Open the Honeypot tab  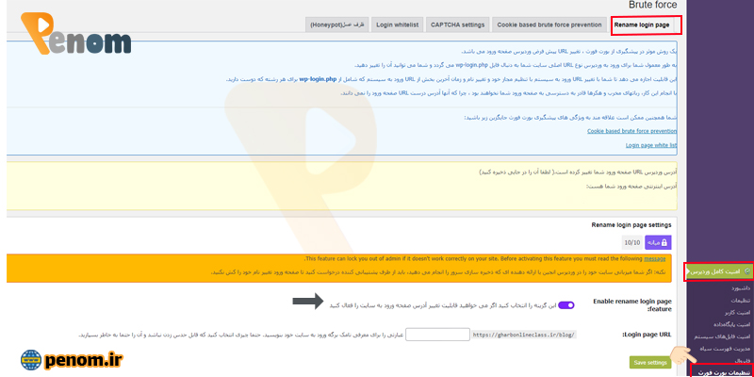coord(336,25)
